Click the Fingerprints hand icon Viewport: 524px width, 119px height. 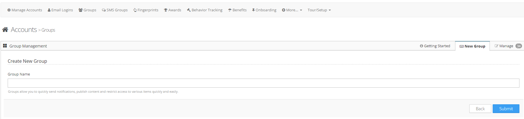point(135,10)
